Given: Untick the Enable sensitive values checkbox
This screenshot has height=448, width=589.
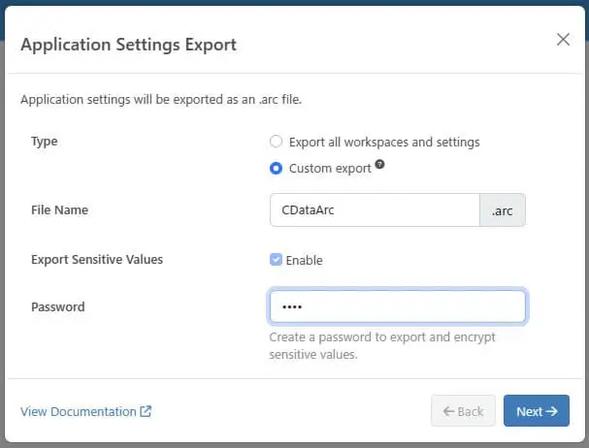Looking at the screenshot, I should 277,260.
